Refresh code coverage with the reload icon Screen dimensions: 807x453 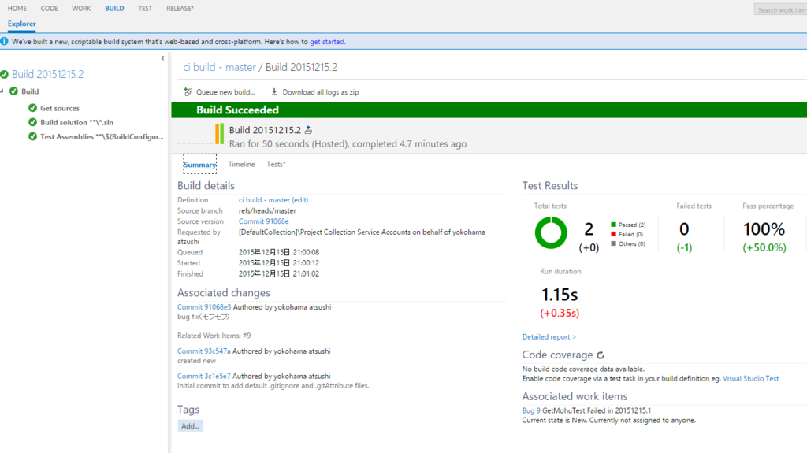coord(600,355)
